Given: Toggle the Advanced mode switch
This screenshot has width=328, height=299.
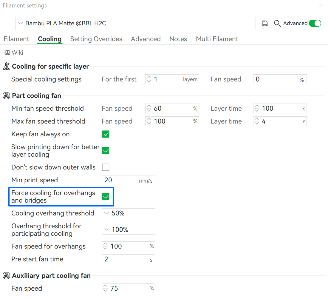Looking at the screenshot, I should click(315, 23).
